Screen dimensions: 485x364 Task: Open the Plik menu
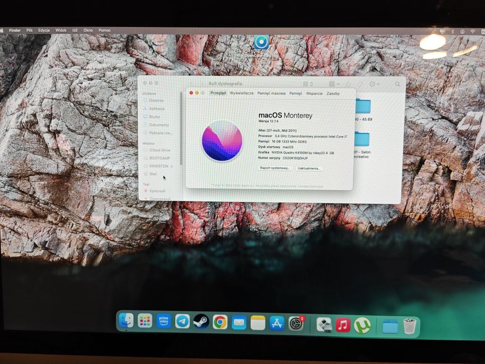[29, 30]
